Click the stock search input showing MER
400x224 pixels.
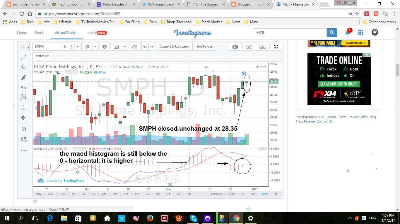coord(290,33)
